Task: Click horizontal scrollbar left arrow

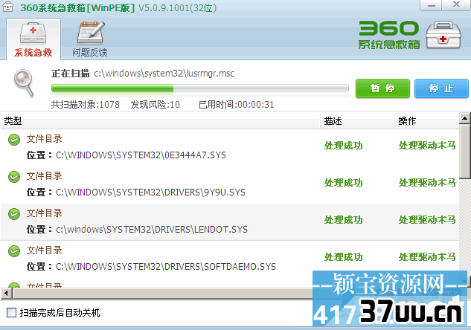Action: (6, 294)
